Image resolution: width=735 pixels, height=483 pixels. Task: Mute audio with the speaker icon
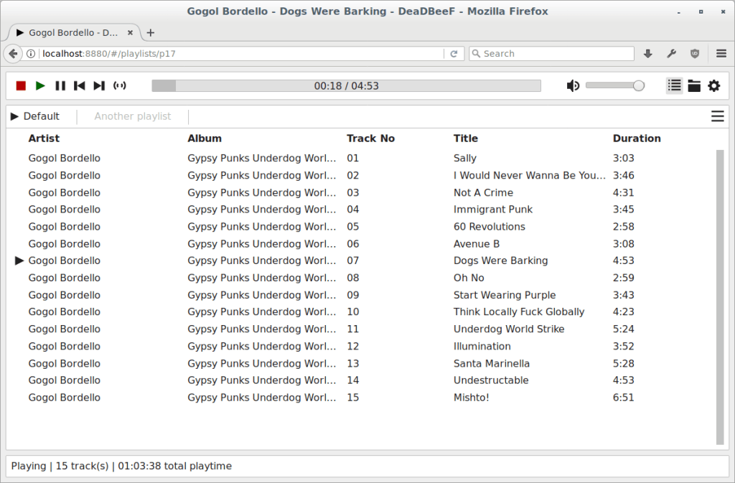click(x=573, y=85)
